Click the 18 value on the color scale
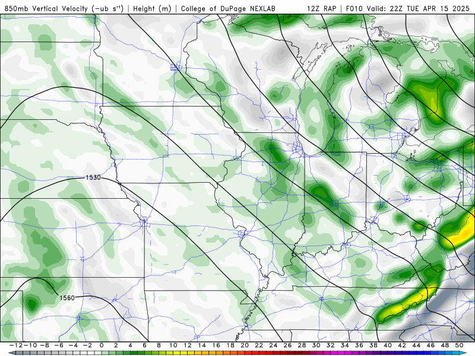The width and height of the screenshot is (475, 356). (x=230, y=345)
